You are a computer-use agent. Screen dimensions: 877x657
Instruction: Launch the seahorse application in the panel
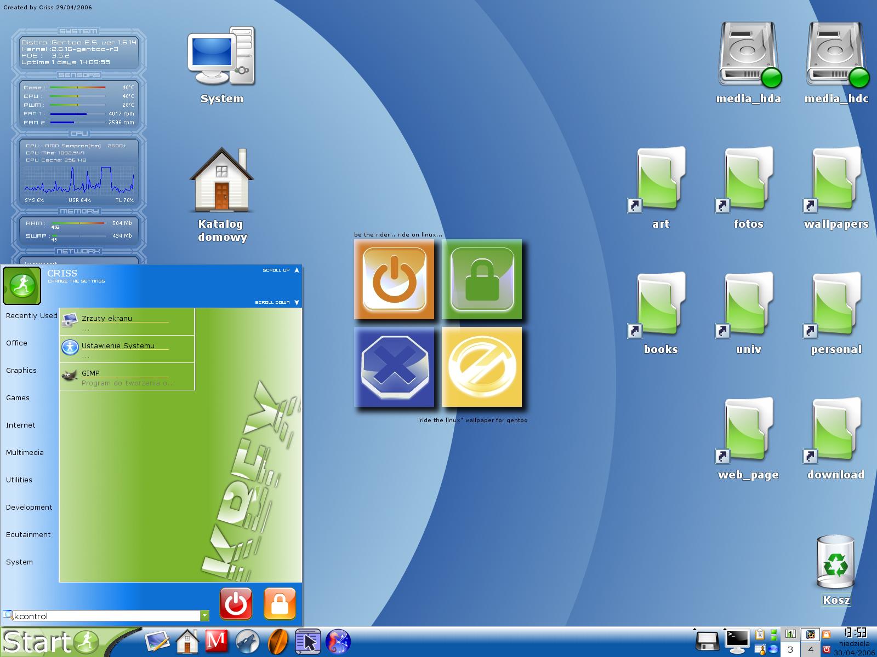click(338, 642)
